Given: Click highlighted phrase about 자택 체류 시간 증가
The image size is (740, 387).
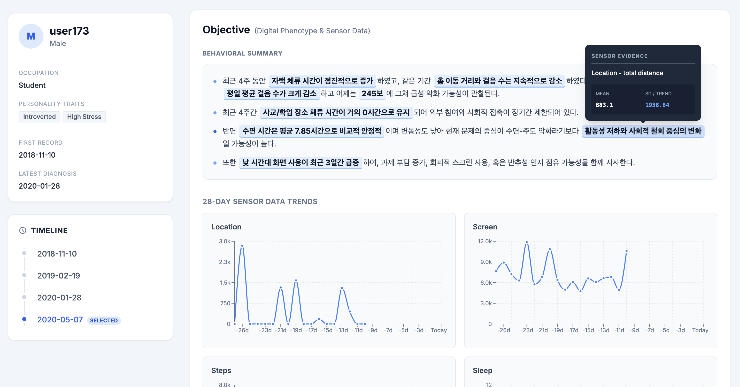Looking at the screenshot, I should pyautogui.click(x=322, y=81).
